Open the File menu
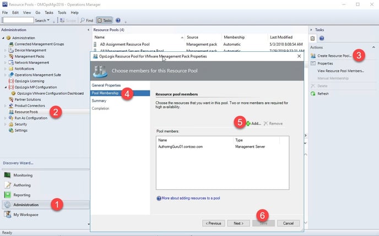 coord(5,13)
